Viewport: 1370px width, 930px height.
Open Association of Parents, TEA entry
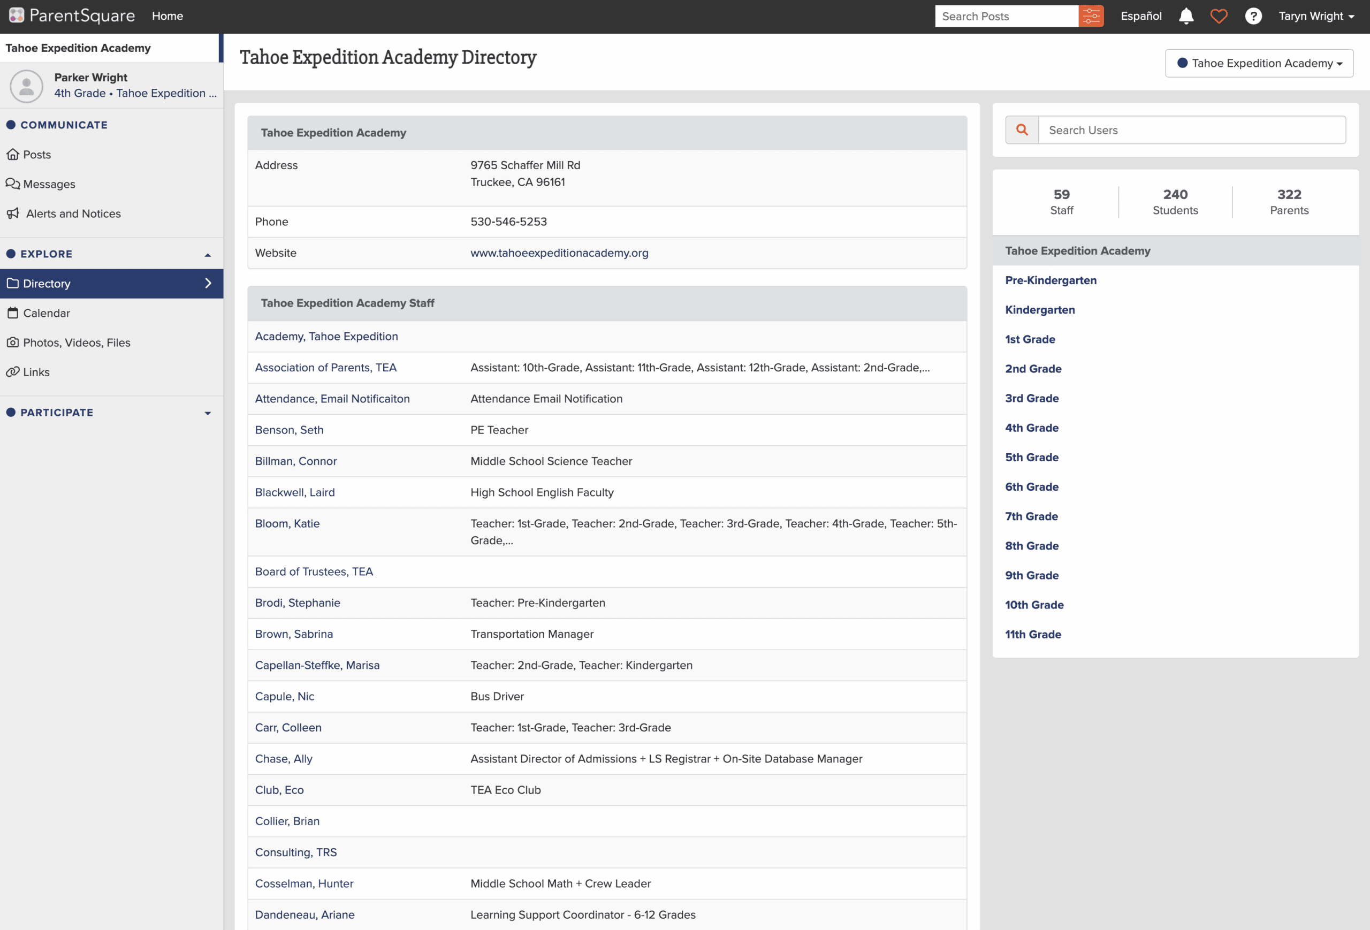click(x=325, y=367)
